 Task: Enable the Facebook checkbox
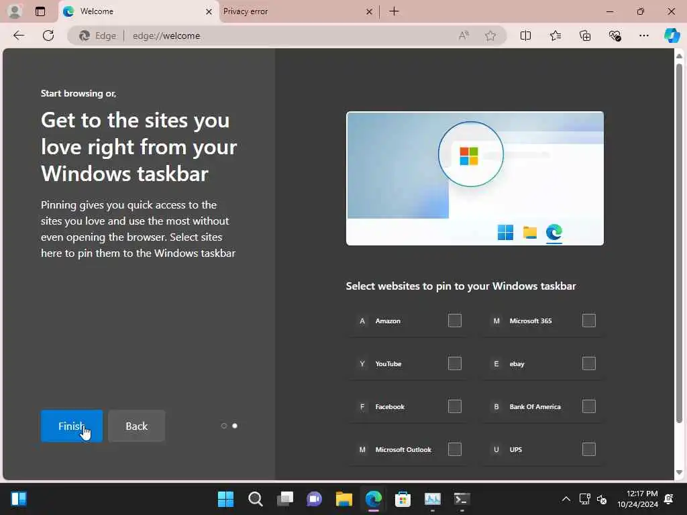(455, 406)
